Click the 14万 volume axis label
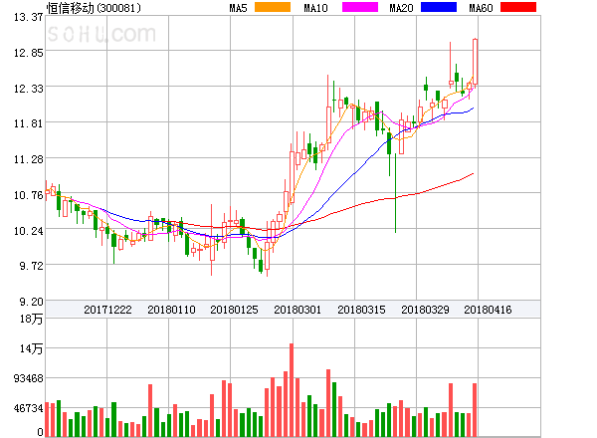Viewport: 597px width, 438px height. click(31, 348)
